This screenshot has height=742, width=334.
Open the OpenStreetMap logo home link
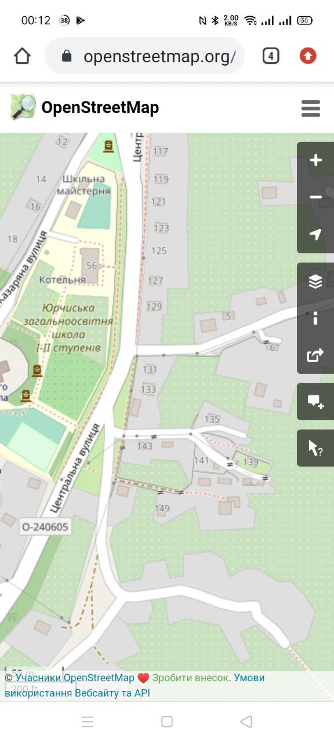point(85,107)
